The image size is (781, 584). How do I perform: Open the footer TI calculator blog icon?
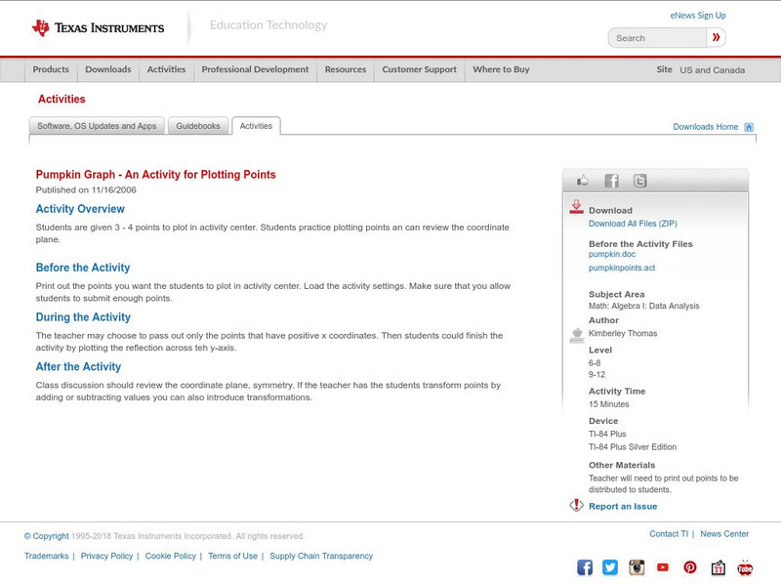pos(718,567)
